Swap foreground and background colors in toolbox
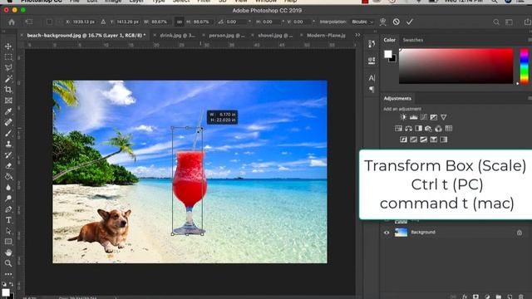The width and height of the screenshot is (532, 299). coord(11,284)
